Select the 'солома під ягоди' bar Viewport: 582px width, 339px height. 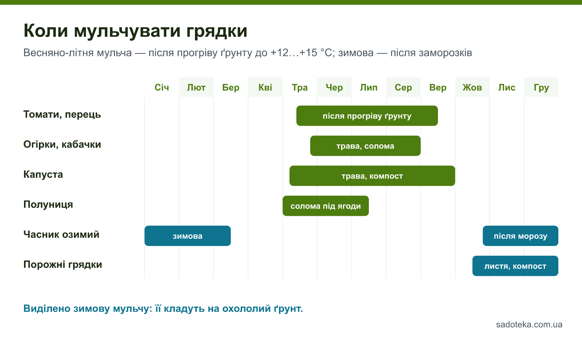pos(326,206)
